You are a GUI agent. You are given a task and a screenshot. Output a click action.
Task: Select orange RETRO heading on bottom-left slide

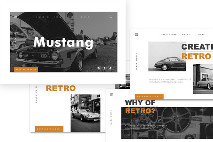point(61,88)
